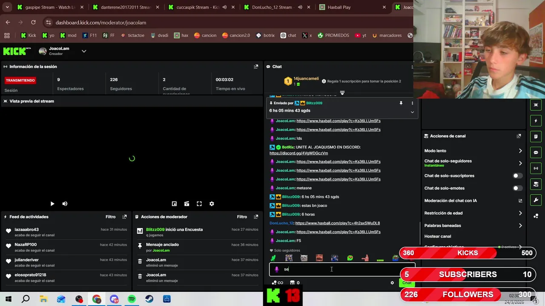Image resolution: width=545 pixels, height=306 pixels.
Task: Open the Kick logo home link
Action: [x=17, y=51]
